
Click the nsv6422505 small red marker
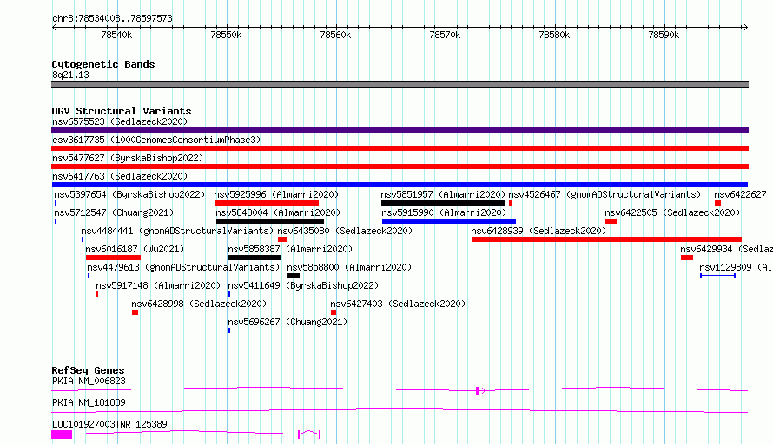(x=611, y=221)
